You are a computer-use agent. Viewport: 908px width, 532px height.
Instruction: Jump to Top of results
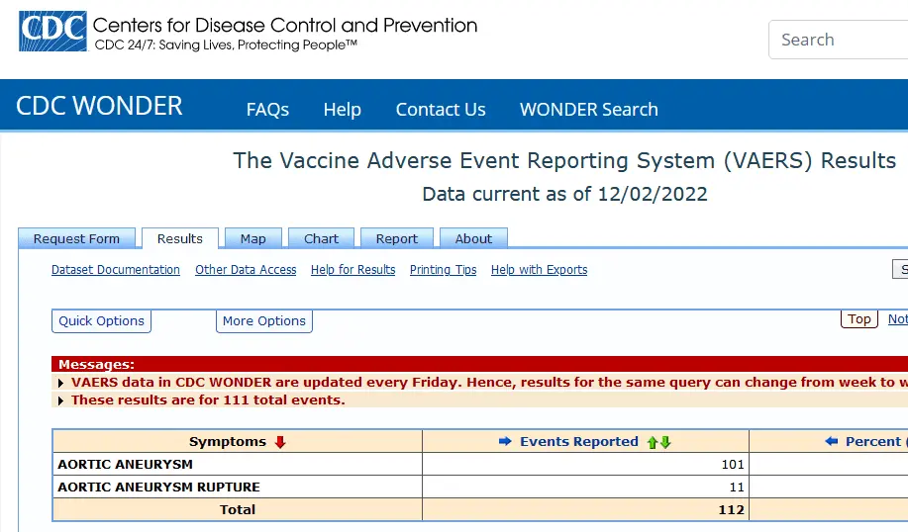point(858,319)
